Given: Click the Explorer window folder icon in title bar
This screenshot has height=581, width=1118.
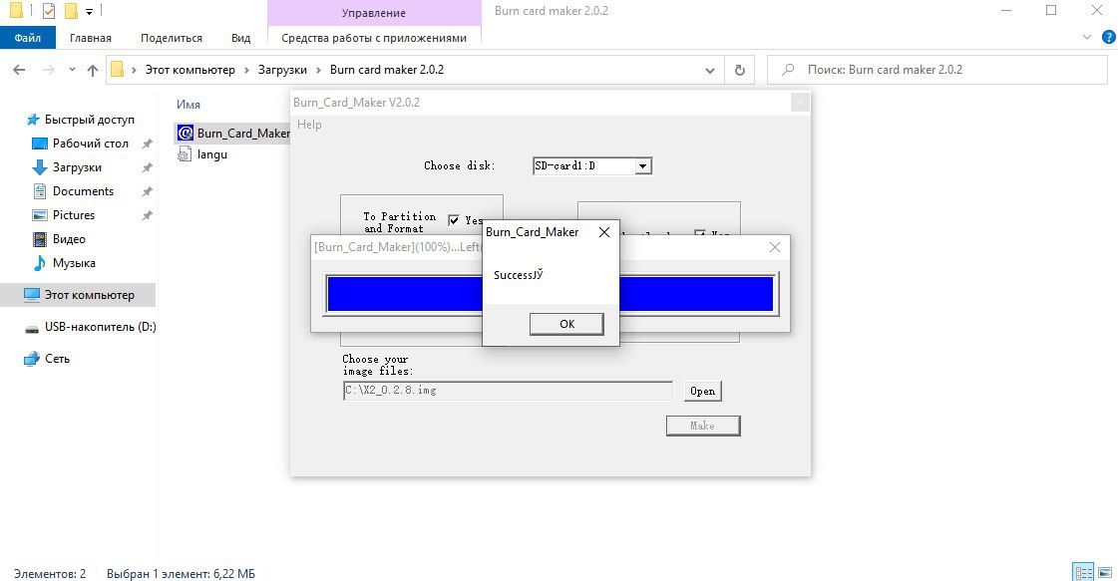Looking at the screenshot, I should [15, 11].
